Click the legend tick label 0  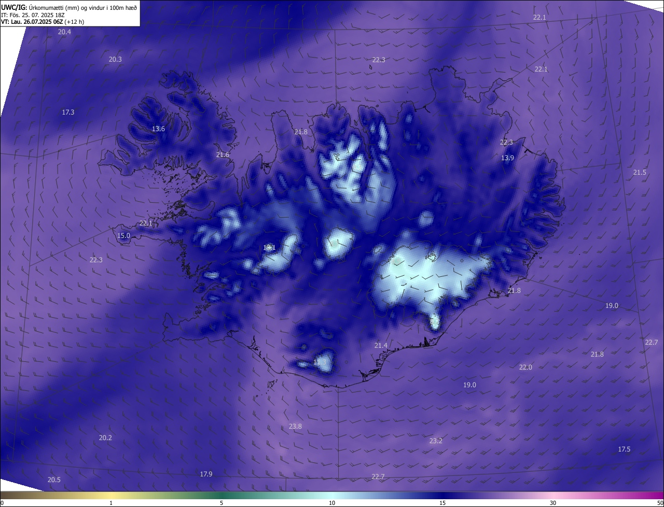(x=2, y=503)
